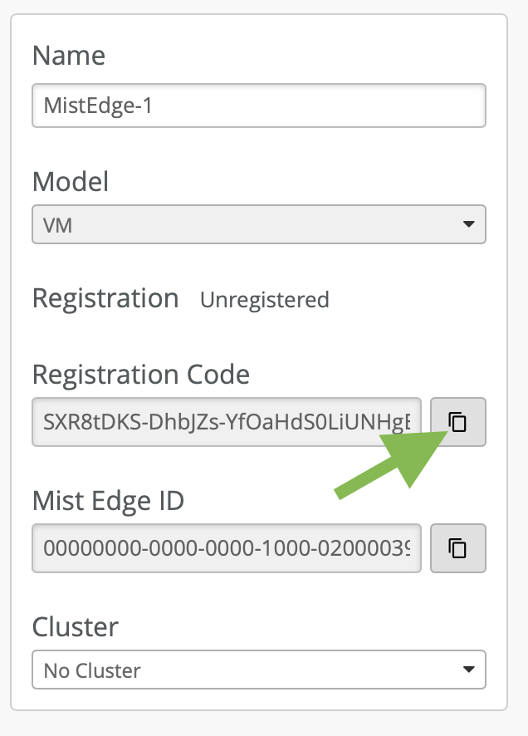Open the Model dropdown

pyautogui.click(x=258, y=224)
